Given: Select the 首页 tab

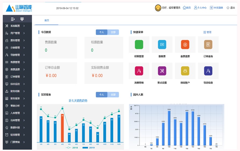Looking at the screenshot, I should coord(47,21).
